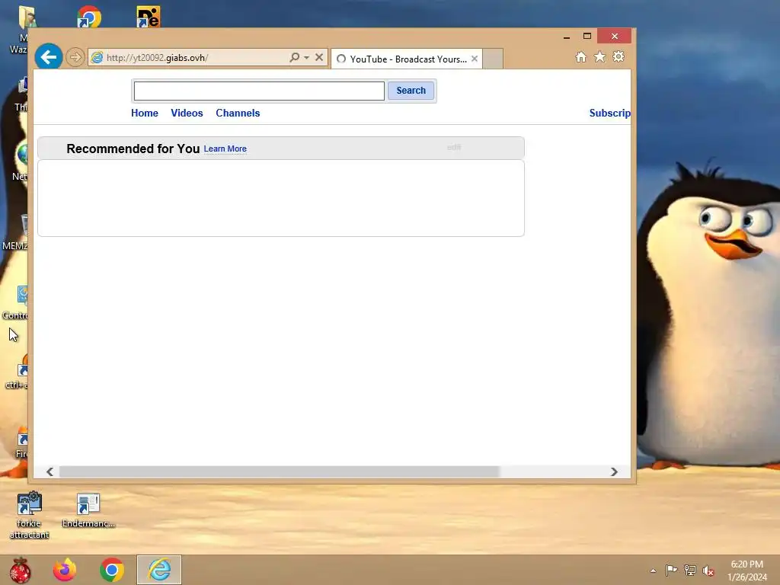780x585 pixels.
Task: Minimize the Internet Explorer window
Action: [567, 37]
